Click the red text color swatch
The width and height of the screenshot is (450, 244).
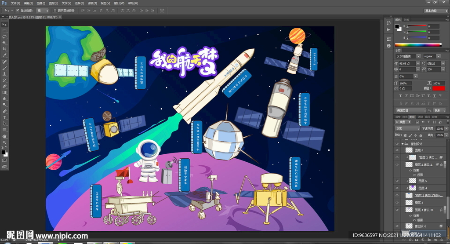439,88
